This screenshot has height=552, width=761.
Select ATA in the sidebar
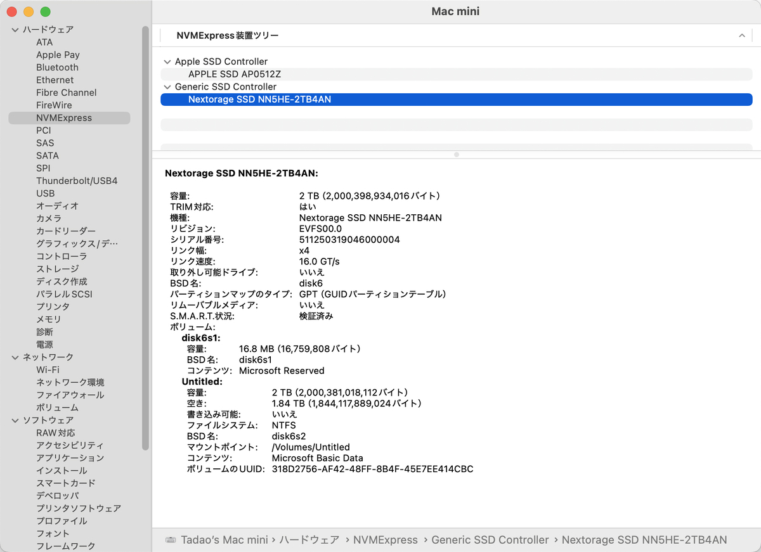[44, 42]
